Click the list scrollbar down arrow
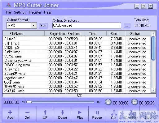 (x=153, y=90)
